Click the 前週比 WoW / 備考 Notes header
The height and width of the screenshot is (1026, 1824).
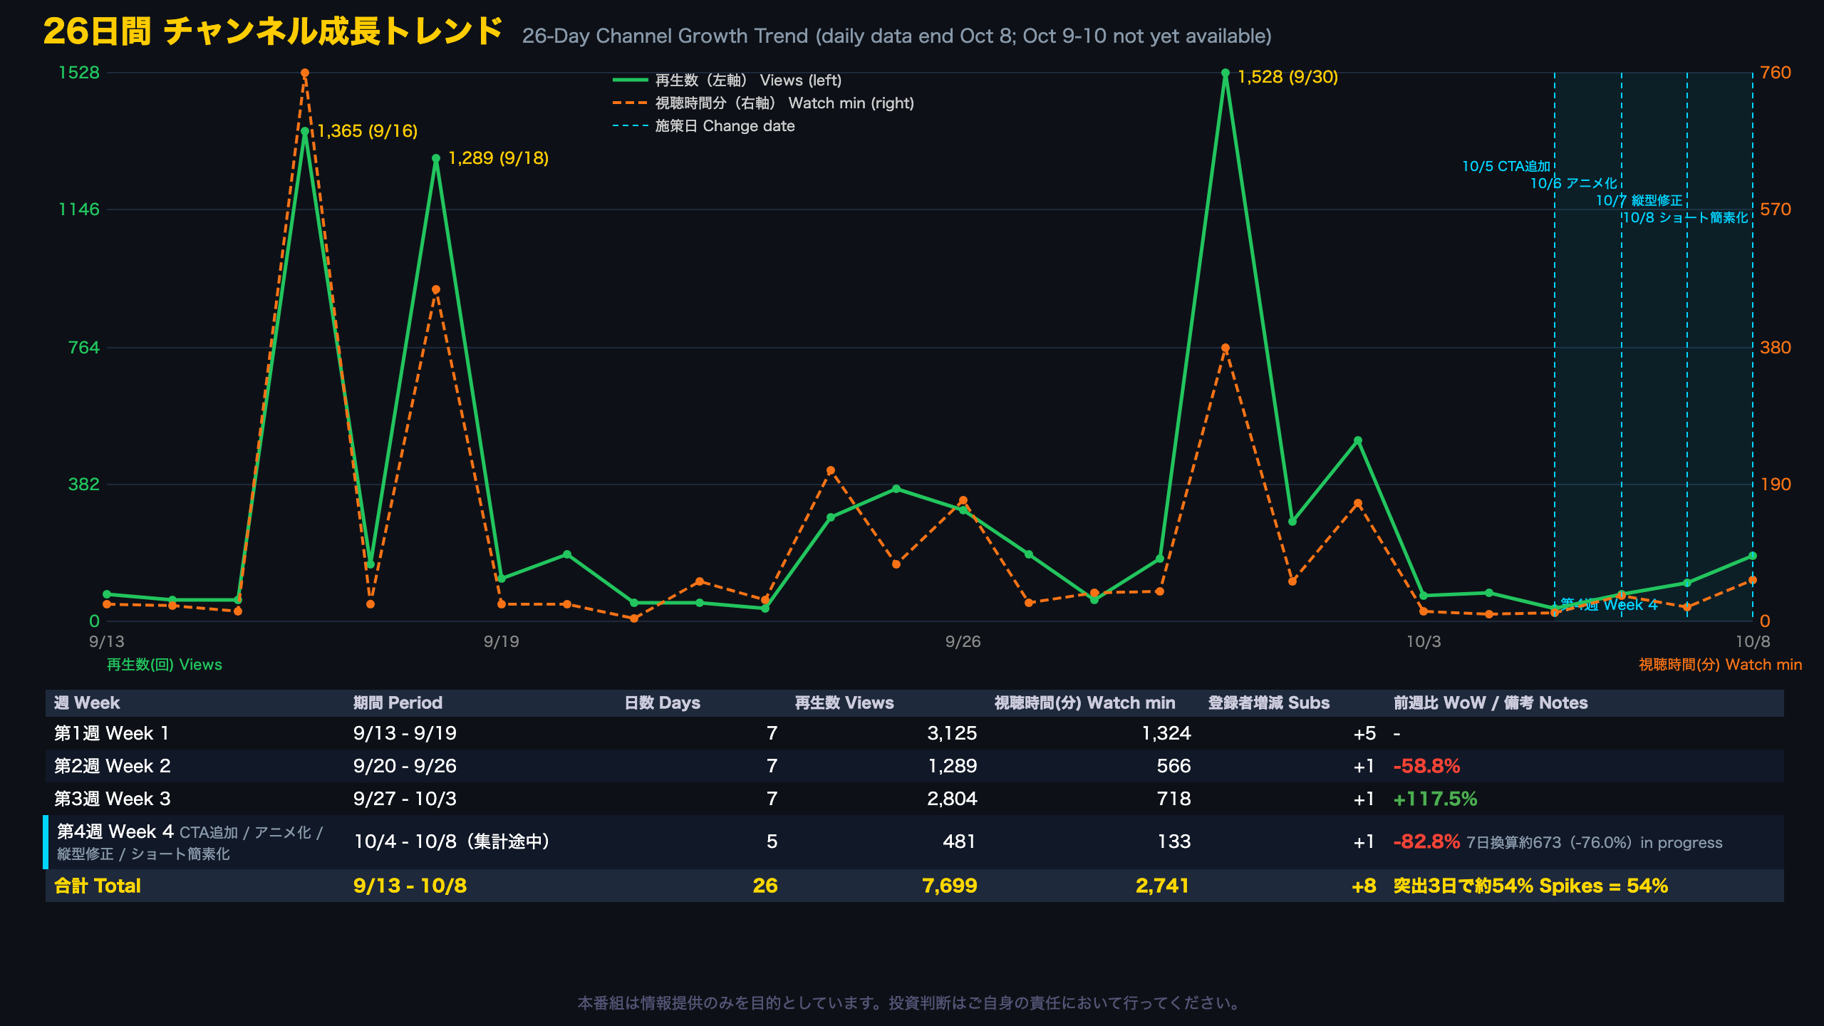pos(1491,703)
